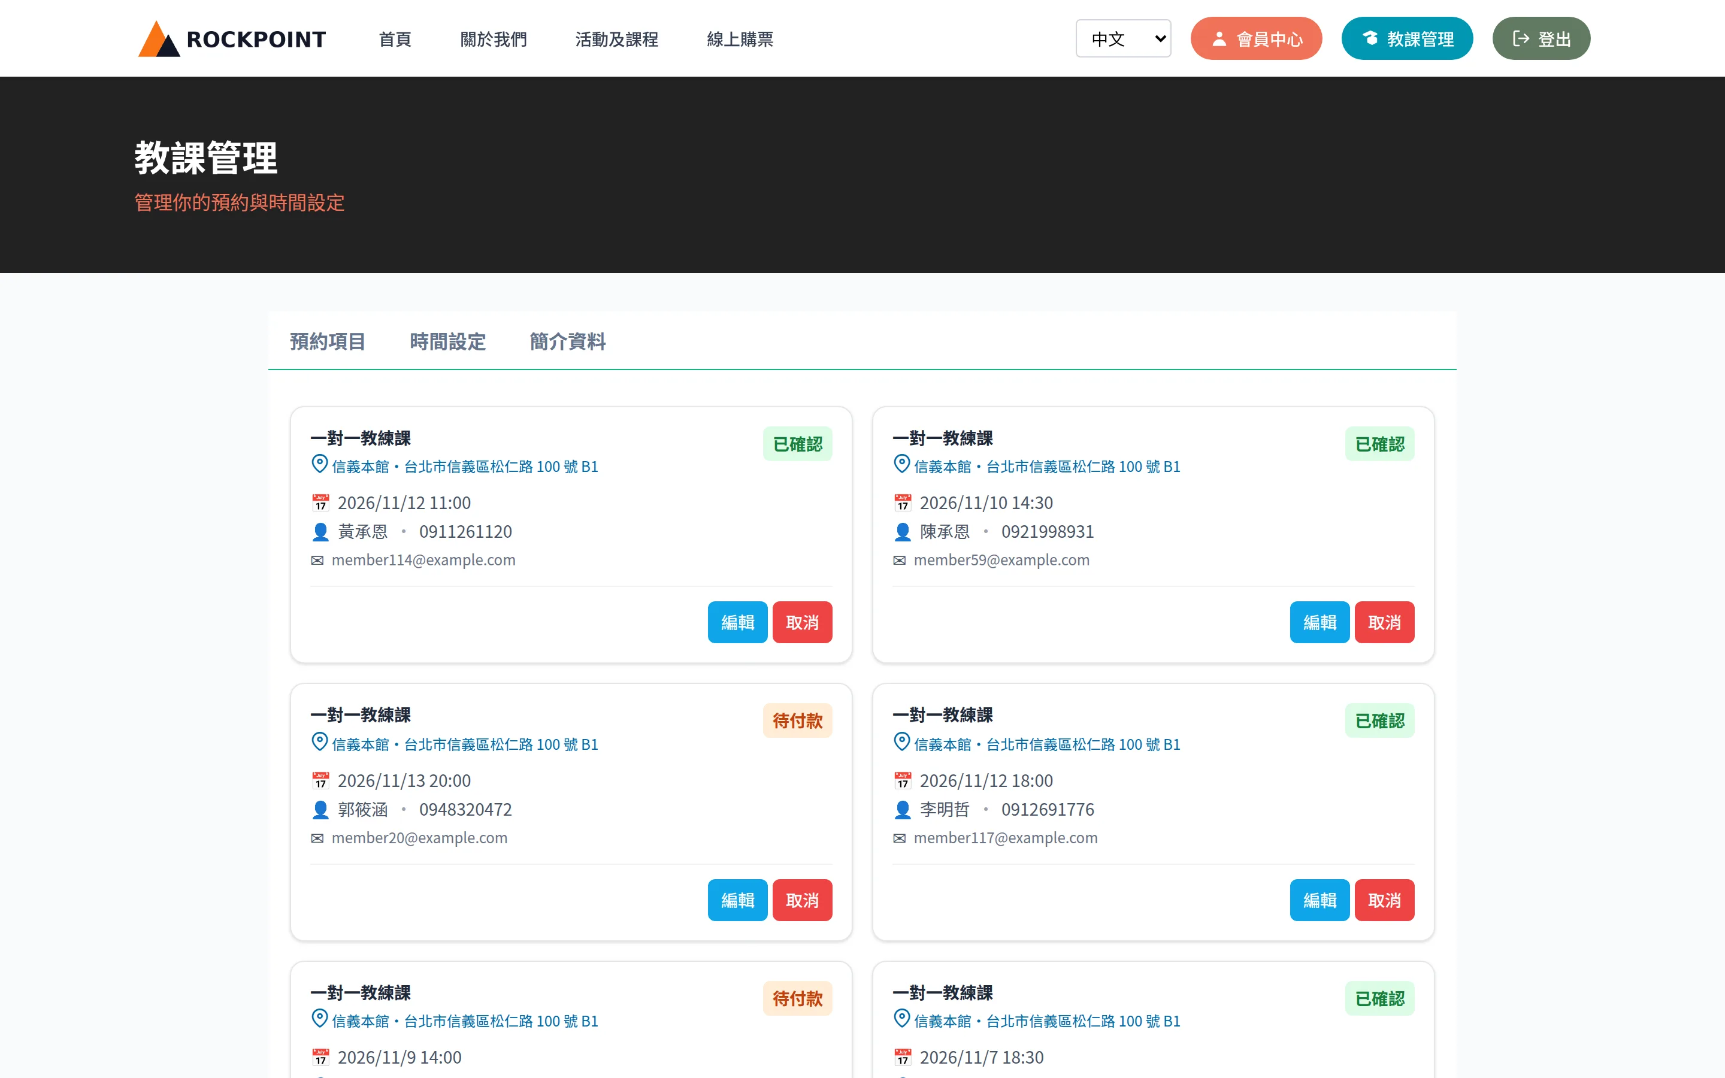Viewport: 1725px width, 1078px height.
Task: Click the Rockpoint logo icon
Action: coord(158,38)
